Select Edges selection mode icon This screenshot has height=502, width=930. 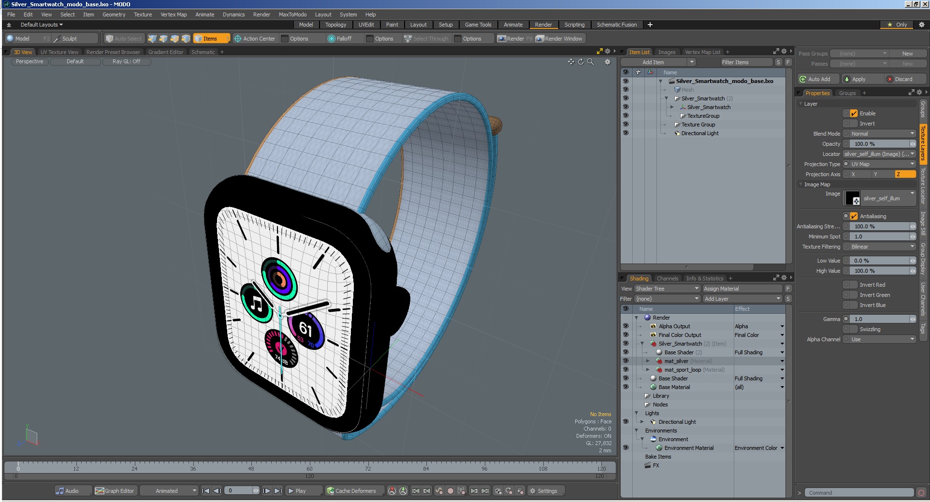pos(163,39)
